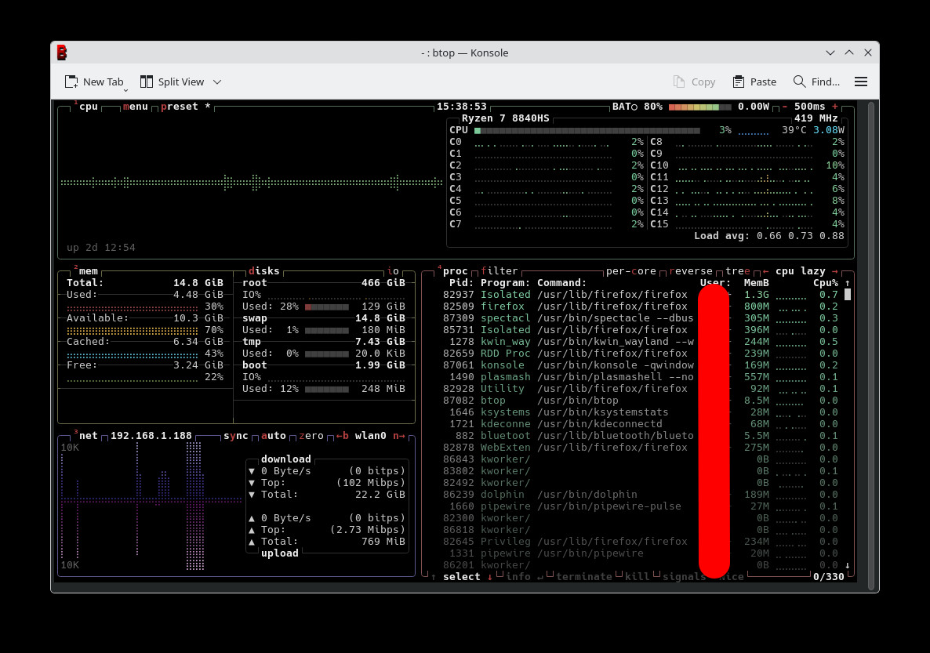The width and height of the screenshot is (930, 653).
Task: Toggle reverse sort order
Action: [691, 271]
